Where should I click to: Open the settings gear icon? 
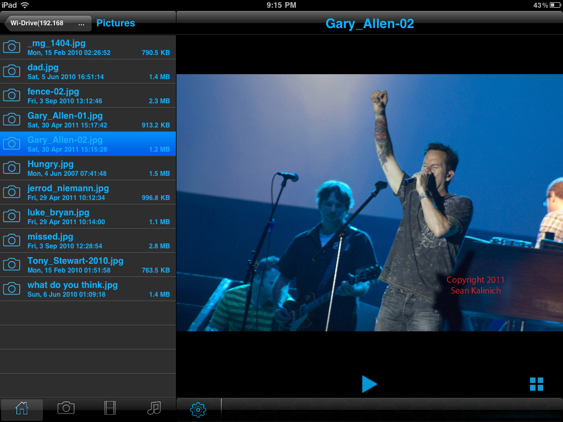coord(198,409)
